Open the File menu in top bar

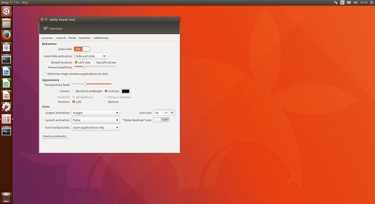[17, 2]
